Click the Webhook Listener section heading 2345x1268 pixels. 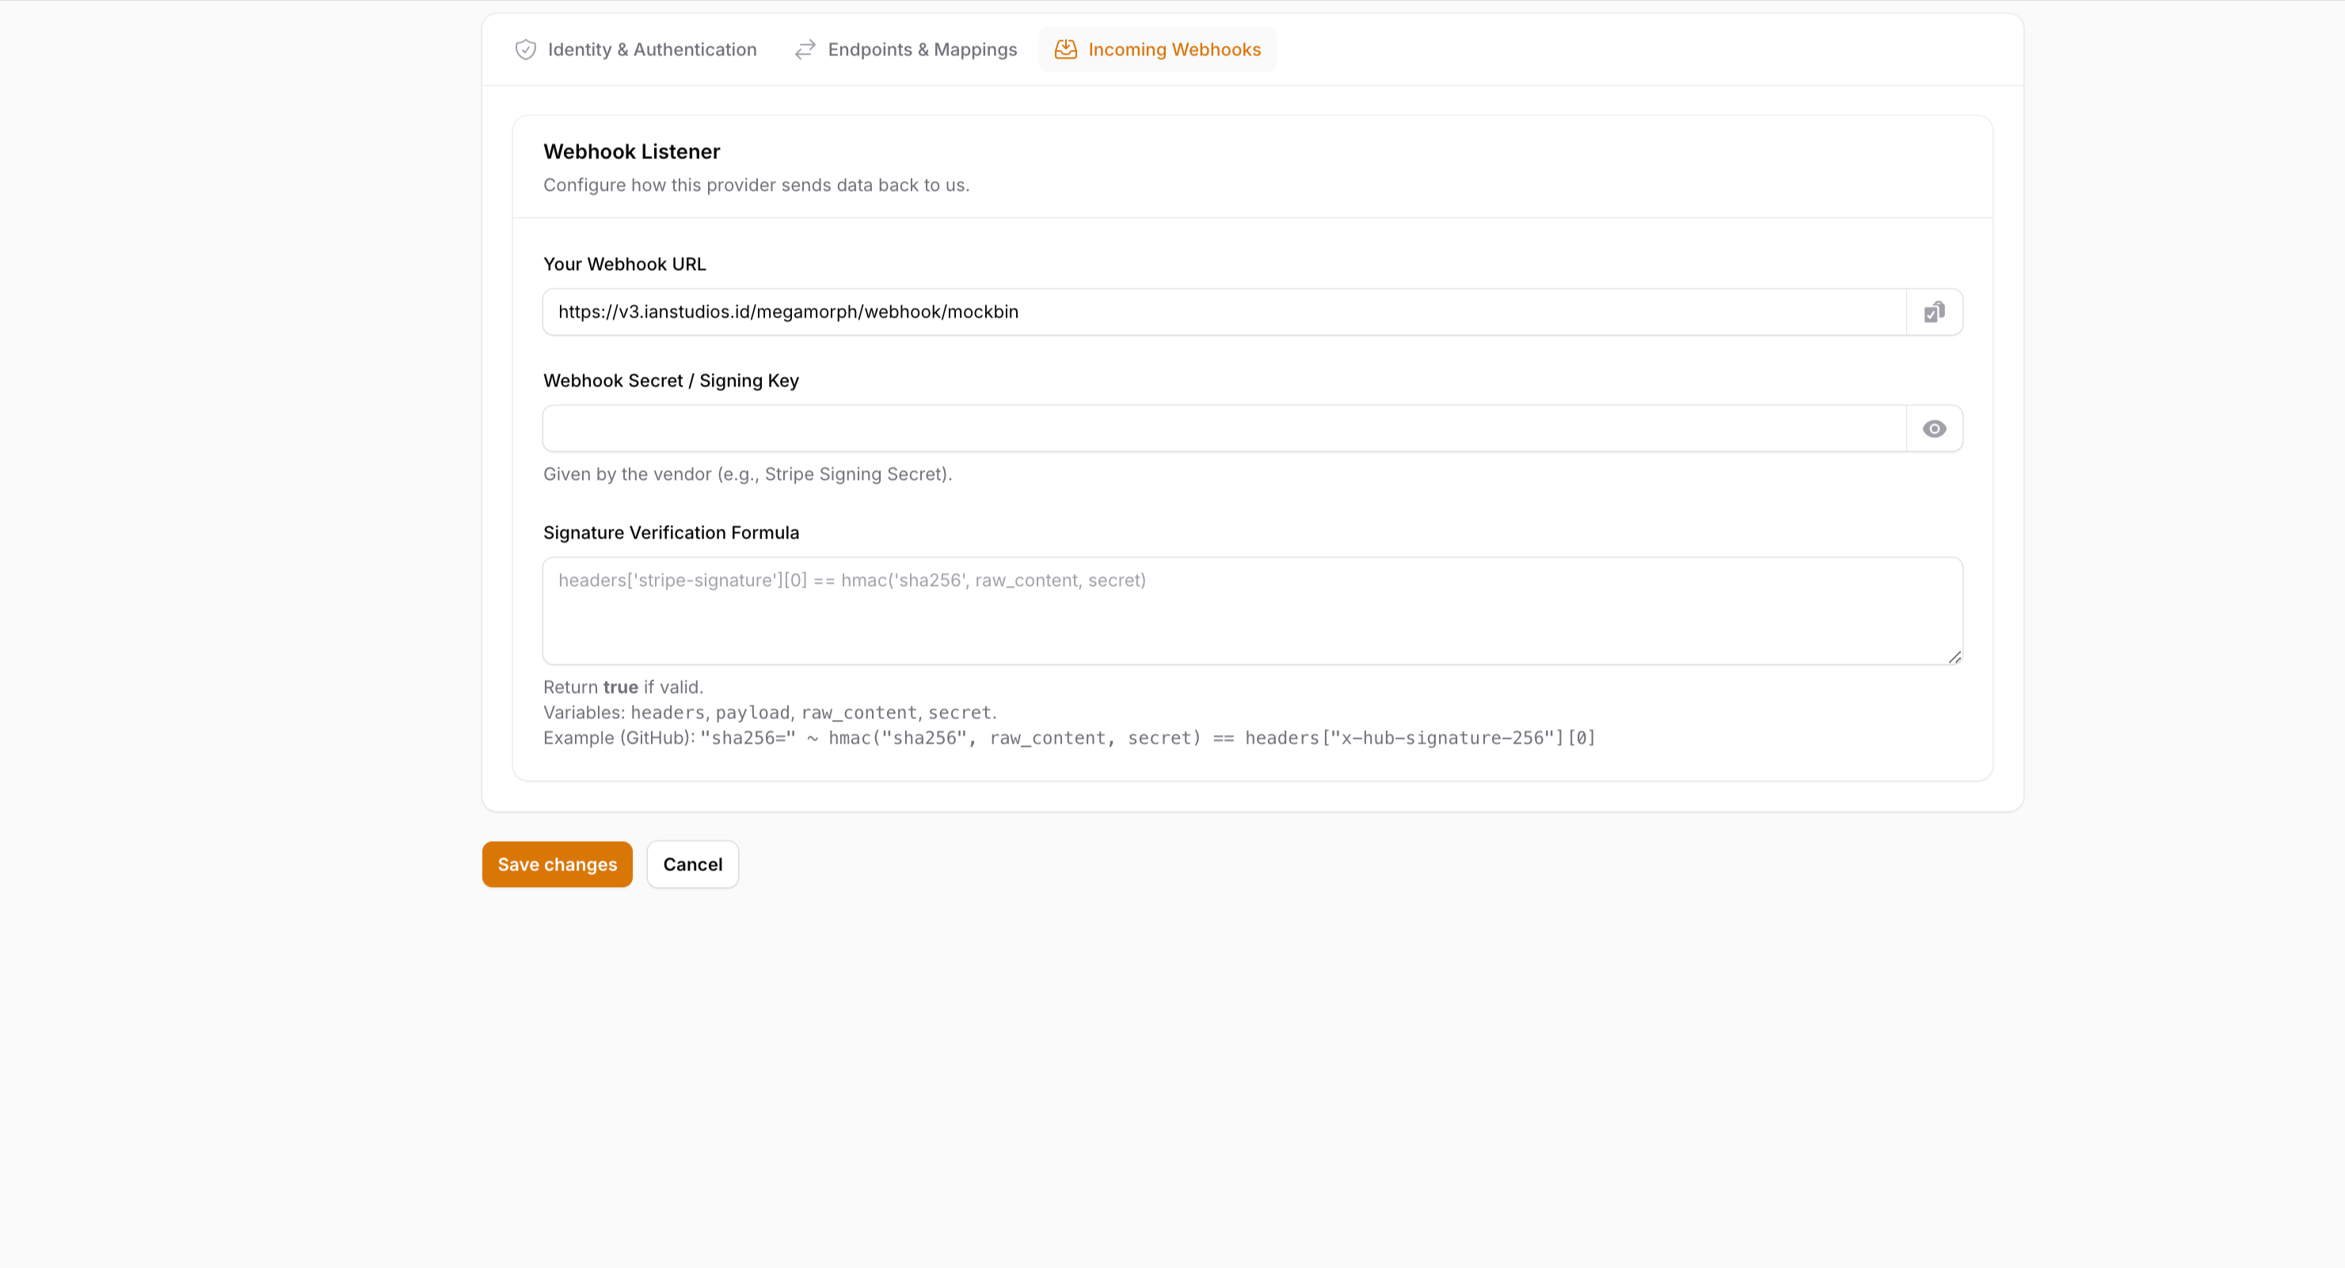click(x=632, y=151)
